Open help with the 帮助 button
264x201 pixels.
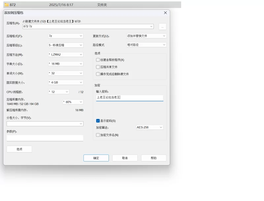coord(153,158)
